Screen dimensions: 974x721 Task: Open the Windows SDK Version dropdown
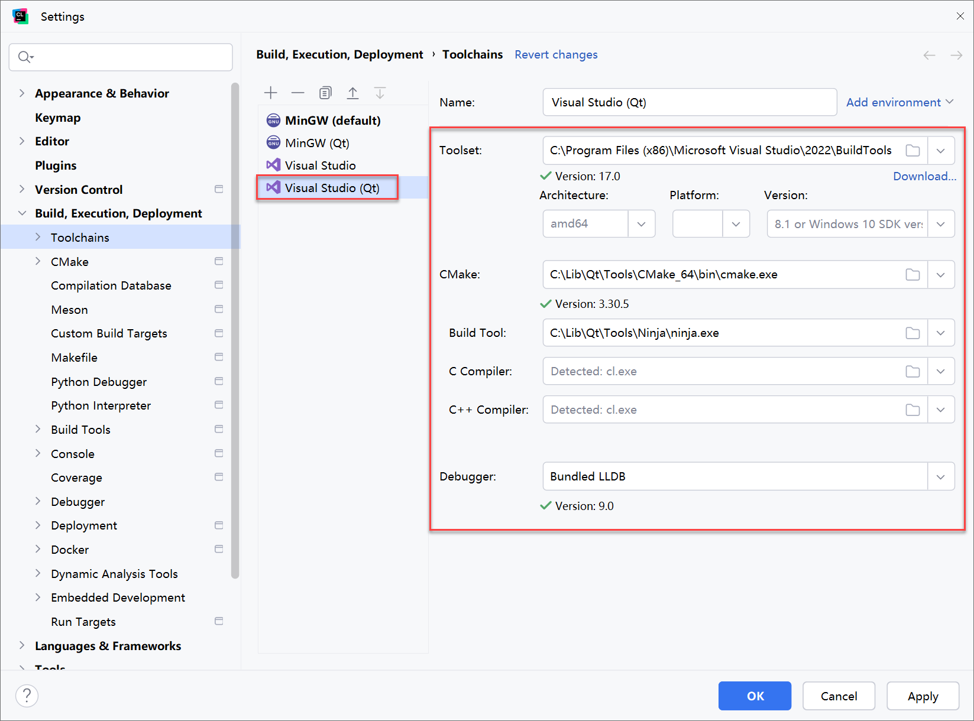941,224
